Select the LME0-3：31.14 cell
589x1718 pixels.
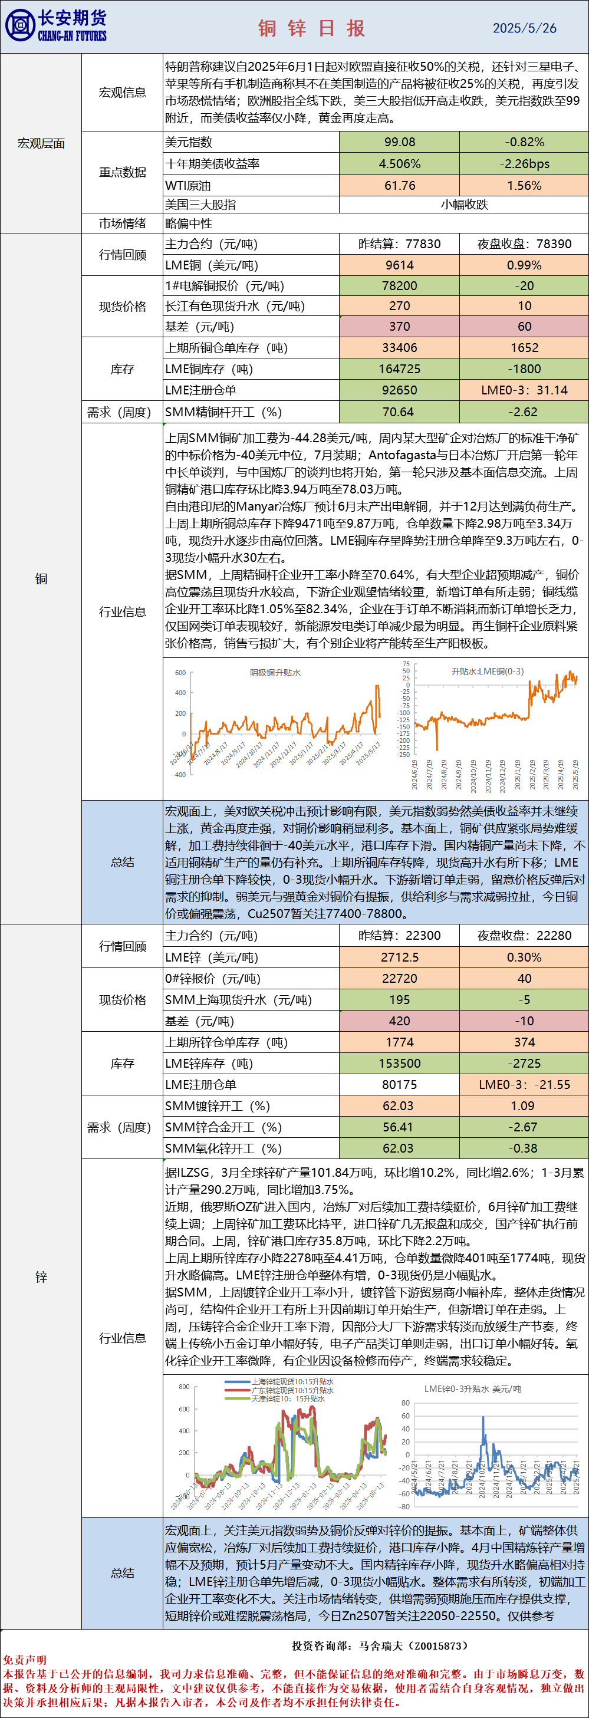click(x=524, y=390)
